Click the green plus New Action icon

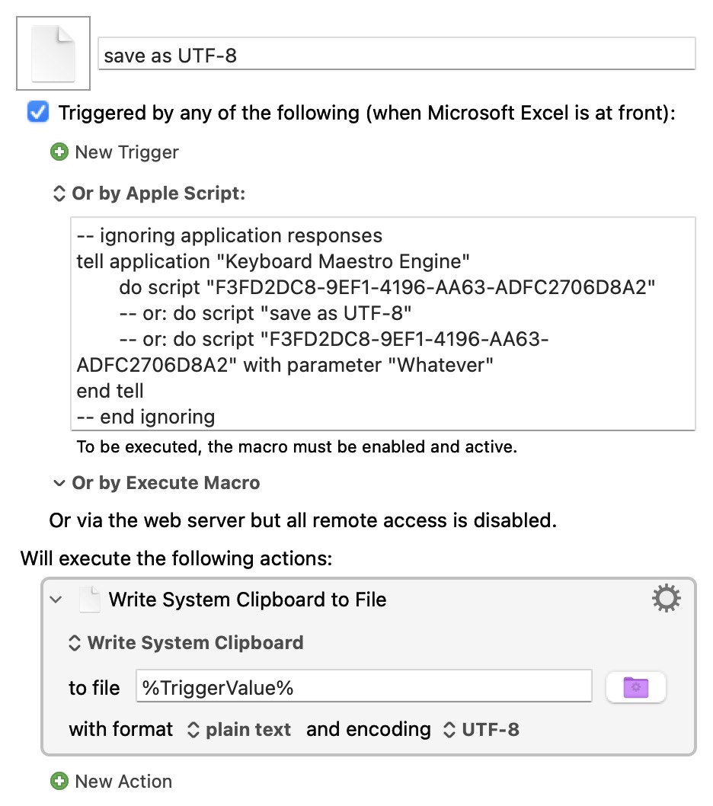pos(59,781)
